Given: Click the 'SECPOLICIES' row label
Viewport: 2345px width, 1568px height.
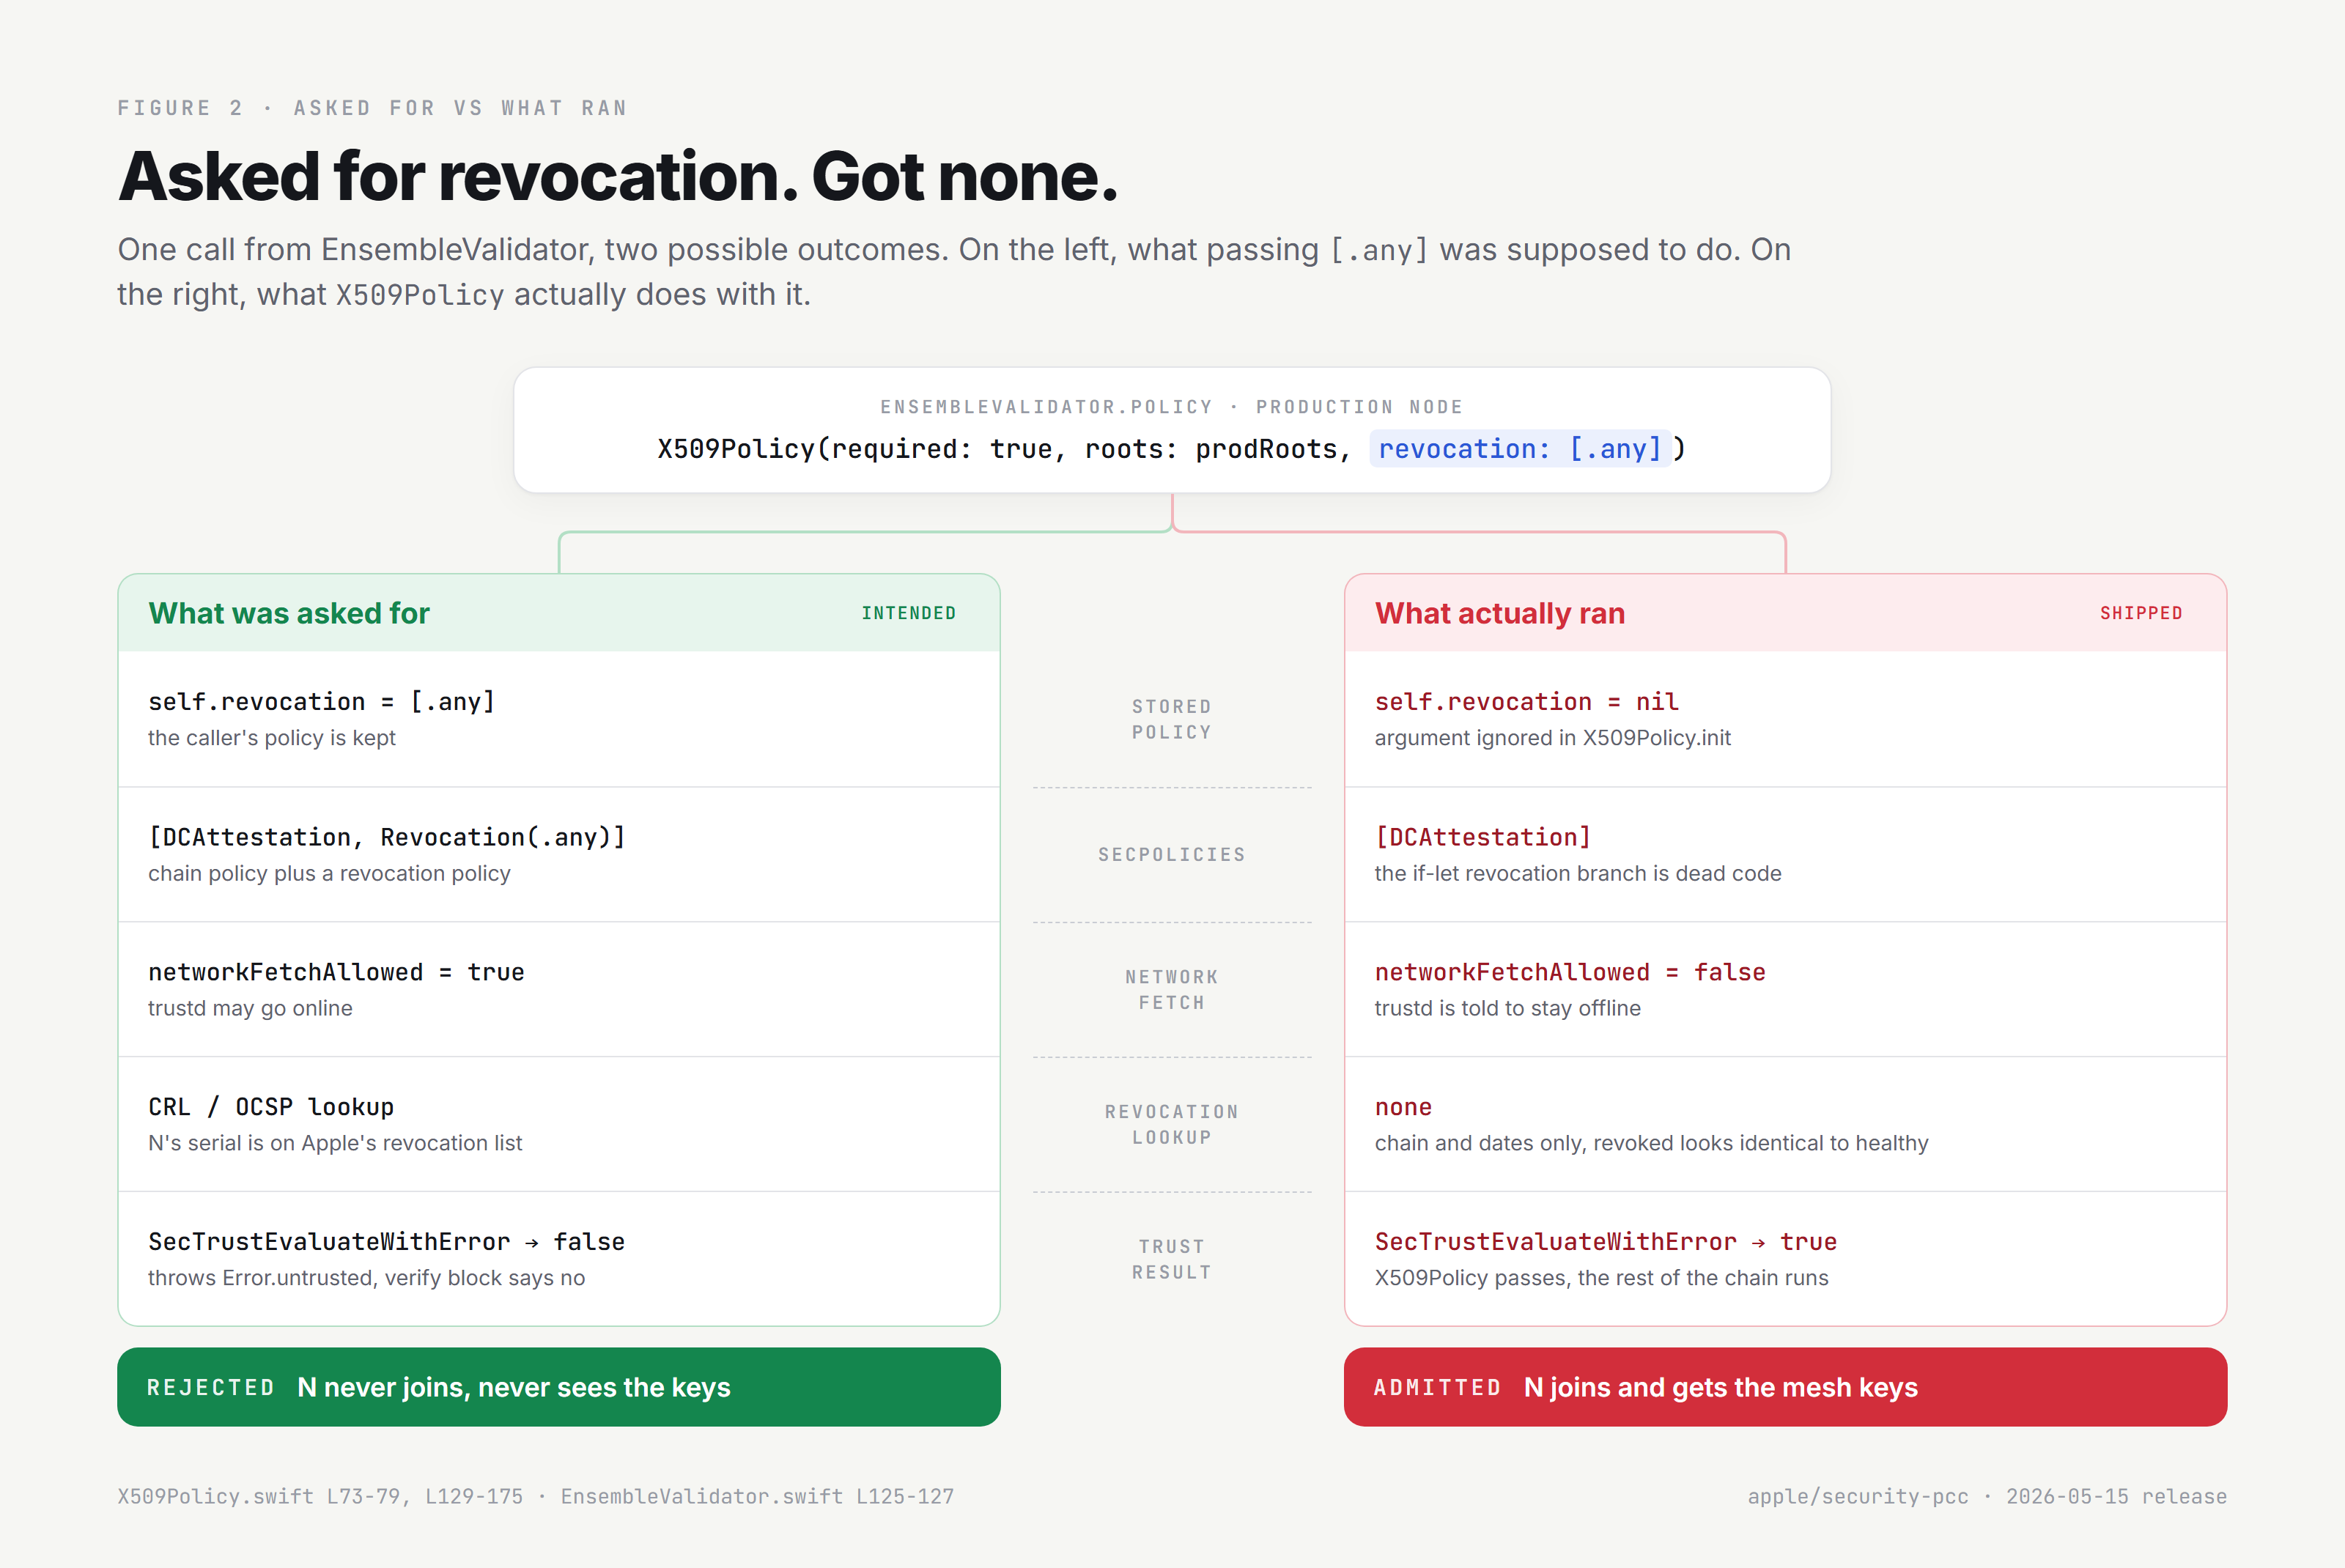Looking at the screenshot, I should (x=1171, y=855).
